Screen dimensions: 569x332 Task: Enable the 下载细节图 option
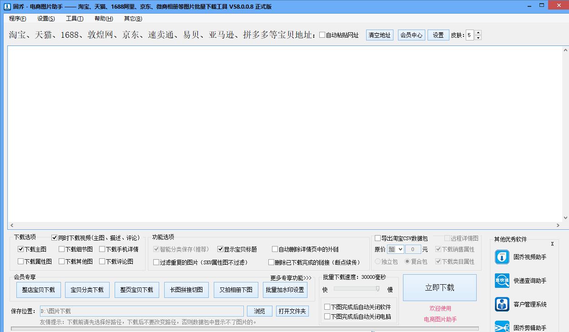[x=62, y=249]
